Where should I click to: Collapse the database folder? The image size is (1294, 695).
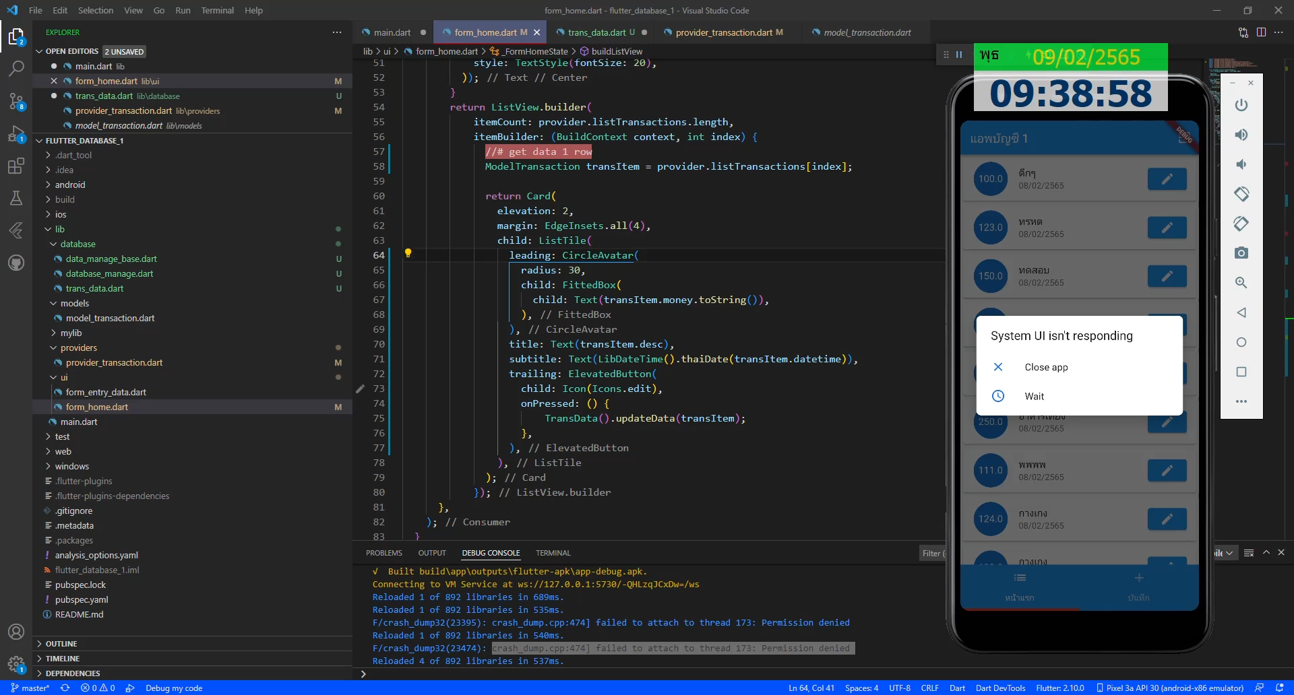tap(78, 244)
